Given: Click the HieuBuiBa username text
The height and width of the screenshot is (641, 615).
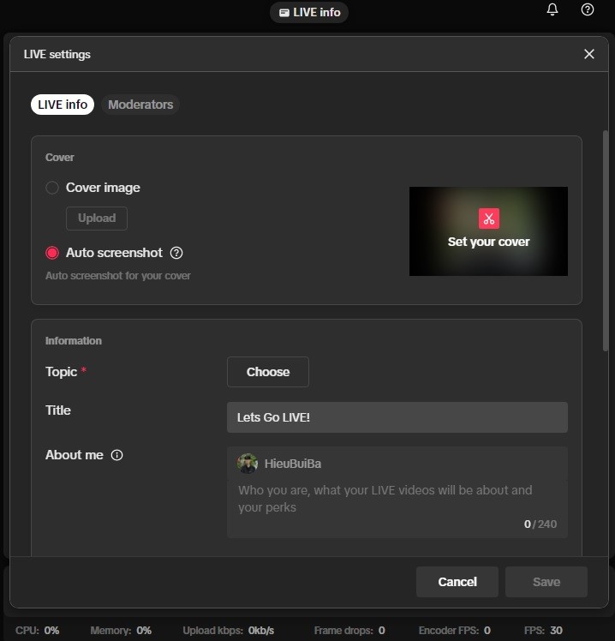Looking at the screenshot, I should coord(293,464).
